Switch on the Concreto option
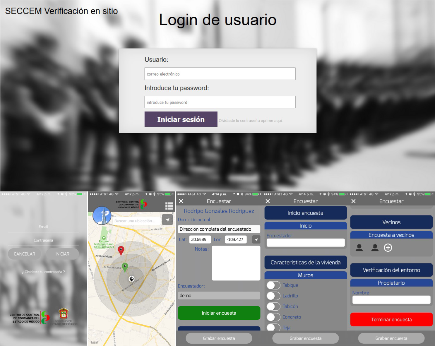This screenshot has width=435, height=346. (x=273, y=317)
